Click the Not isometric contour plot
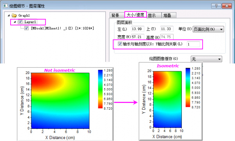Image resolution: width=235 pixels, height=141 pixels. [x=60, y=101]
